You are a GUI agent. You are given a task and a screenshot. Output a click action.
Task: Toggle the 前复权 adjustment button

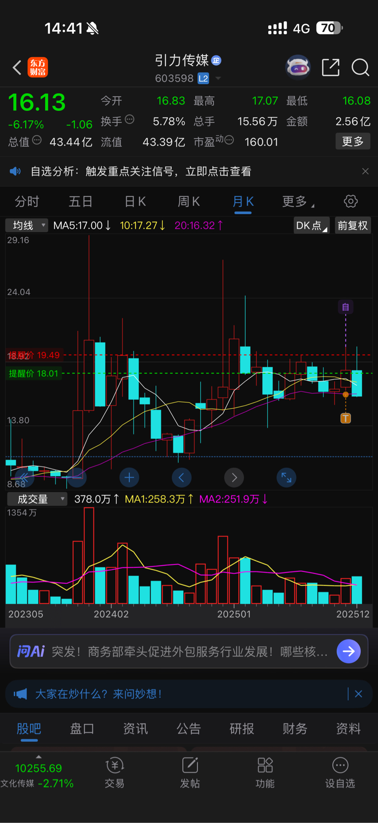(x=352, y=225)
